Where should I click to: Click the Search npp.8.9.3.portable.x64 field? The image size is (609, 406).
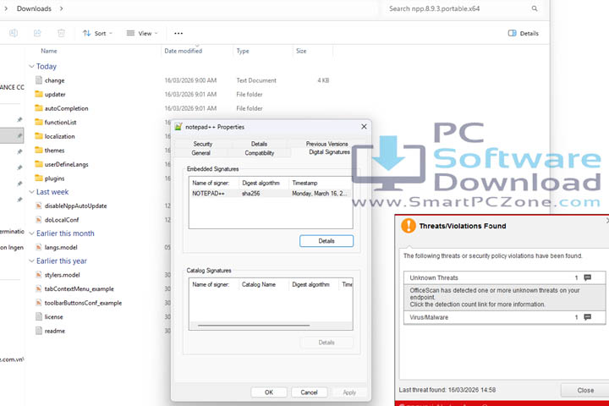[x=458, y=8]
